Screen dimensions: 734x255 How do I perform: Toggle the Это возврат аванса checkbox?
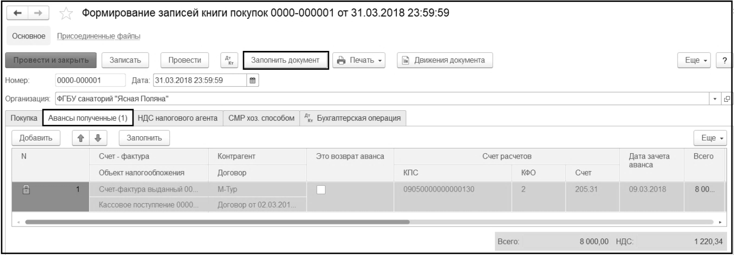321,189
